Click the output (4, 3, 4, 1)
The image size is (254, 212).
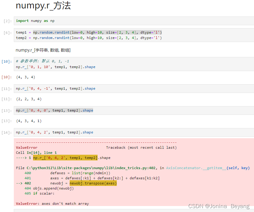[28, 121]
